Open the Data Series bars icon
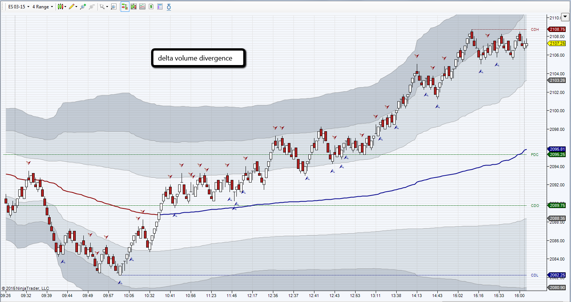This screenshot has height=302, width=571. tap(134, 7)
